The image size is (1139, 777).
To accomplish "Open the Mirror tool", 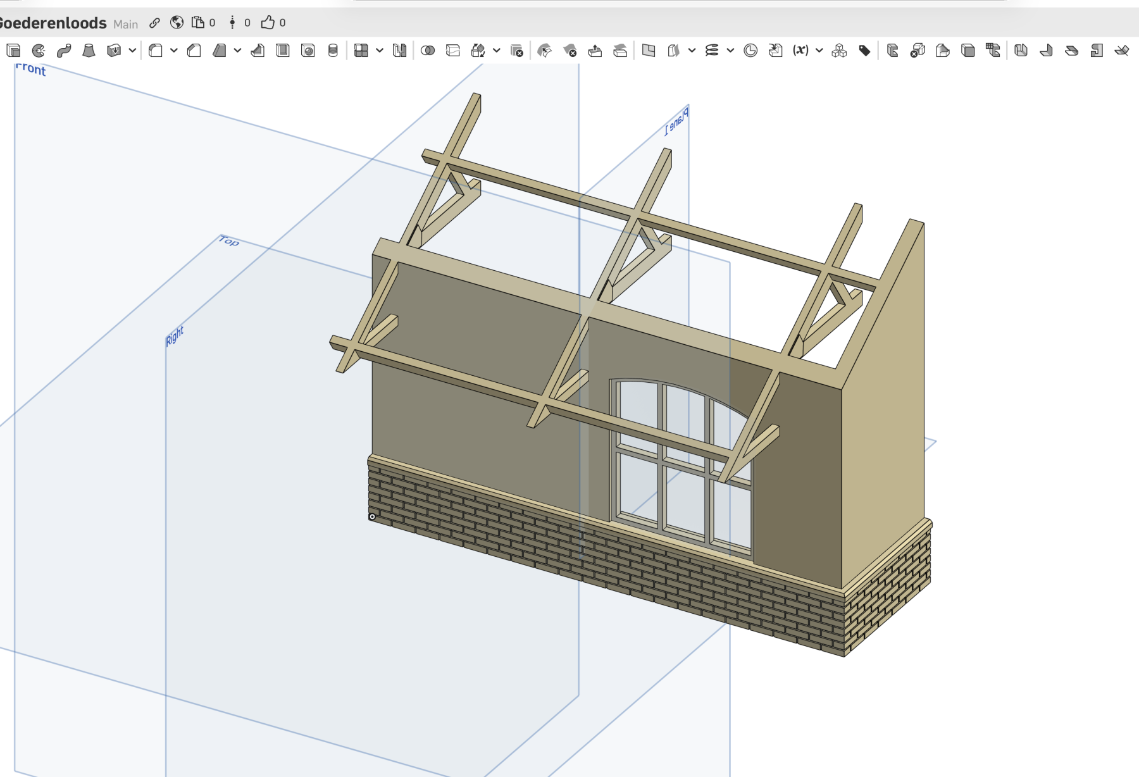I will 399,51.
